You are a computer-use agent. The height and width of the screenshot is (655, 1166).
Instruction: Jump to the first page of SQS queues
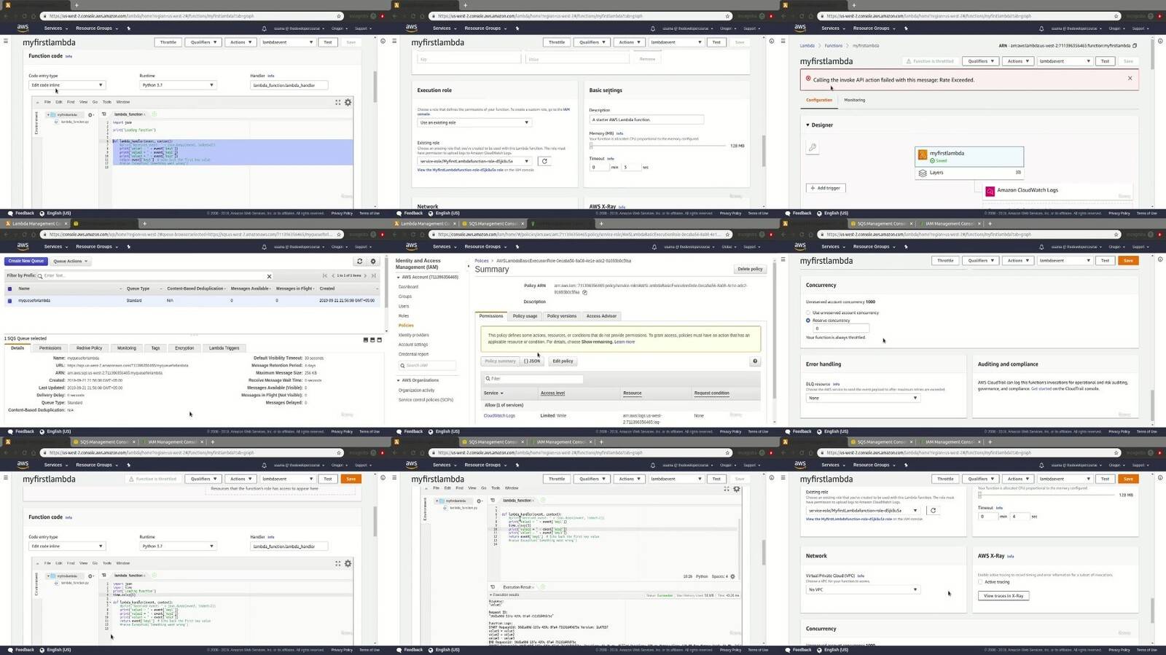325,275
